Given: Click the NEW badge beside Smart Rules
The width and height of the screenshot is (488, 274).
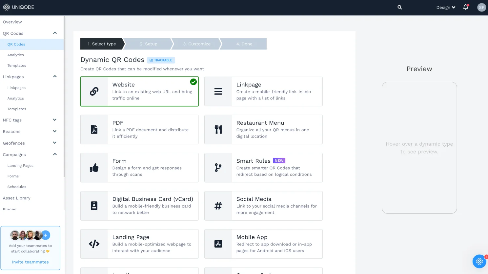Looking at the screenshot, I should point(279,161).
